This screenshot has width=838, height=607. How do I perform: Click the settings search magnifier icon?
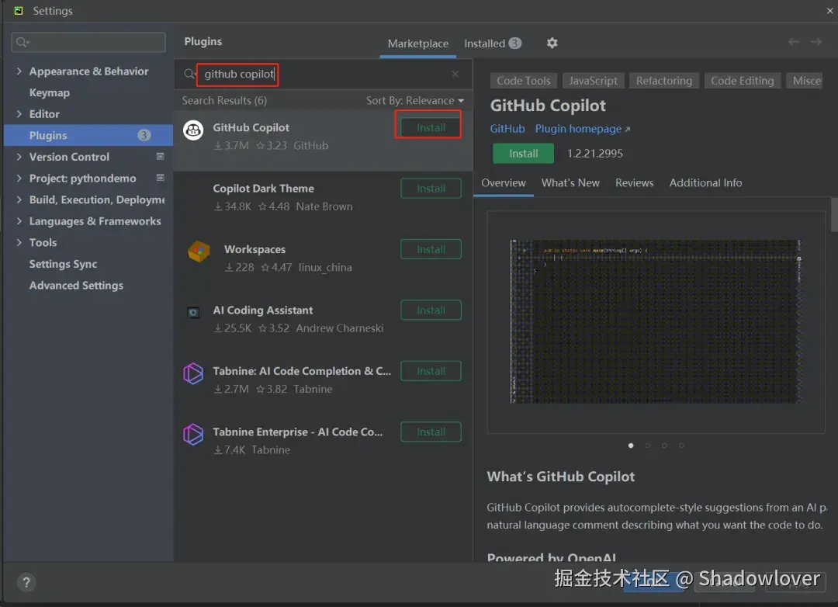[22, 42]
